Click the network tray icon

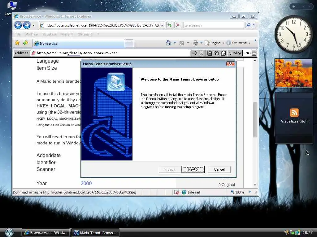click(297, 233)
